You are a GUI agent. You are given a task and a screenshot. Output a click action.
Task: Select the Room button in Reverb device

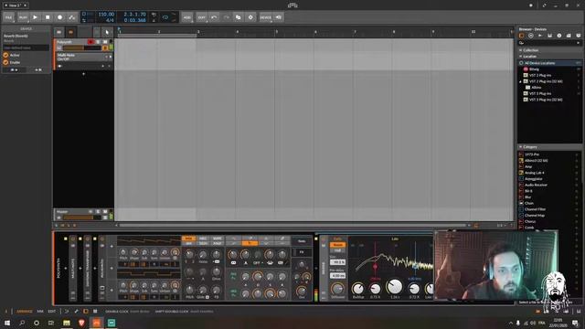(337, 245)
